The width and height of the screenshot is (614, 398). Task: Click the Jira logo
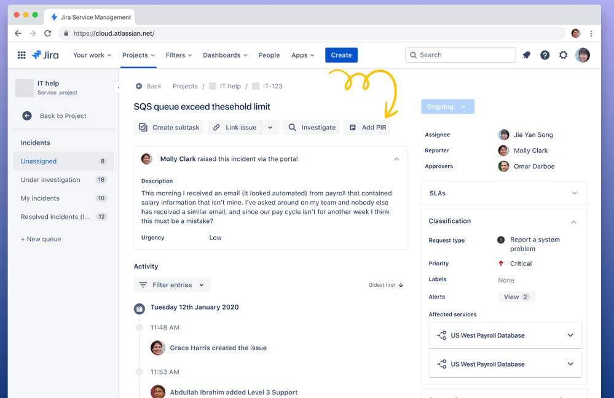[45, 55]
